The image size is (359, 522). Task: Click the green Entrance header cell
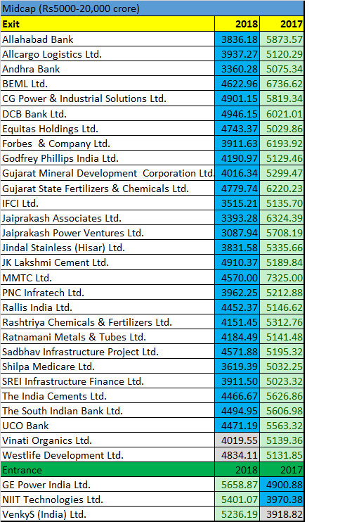107,470
